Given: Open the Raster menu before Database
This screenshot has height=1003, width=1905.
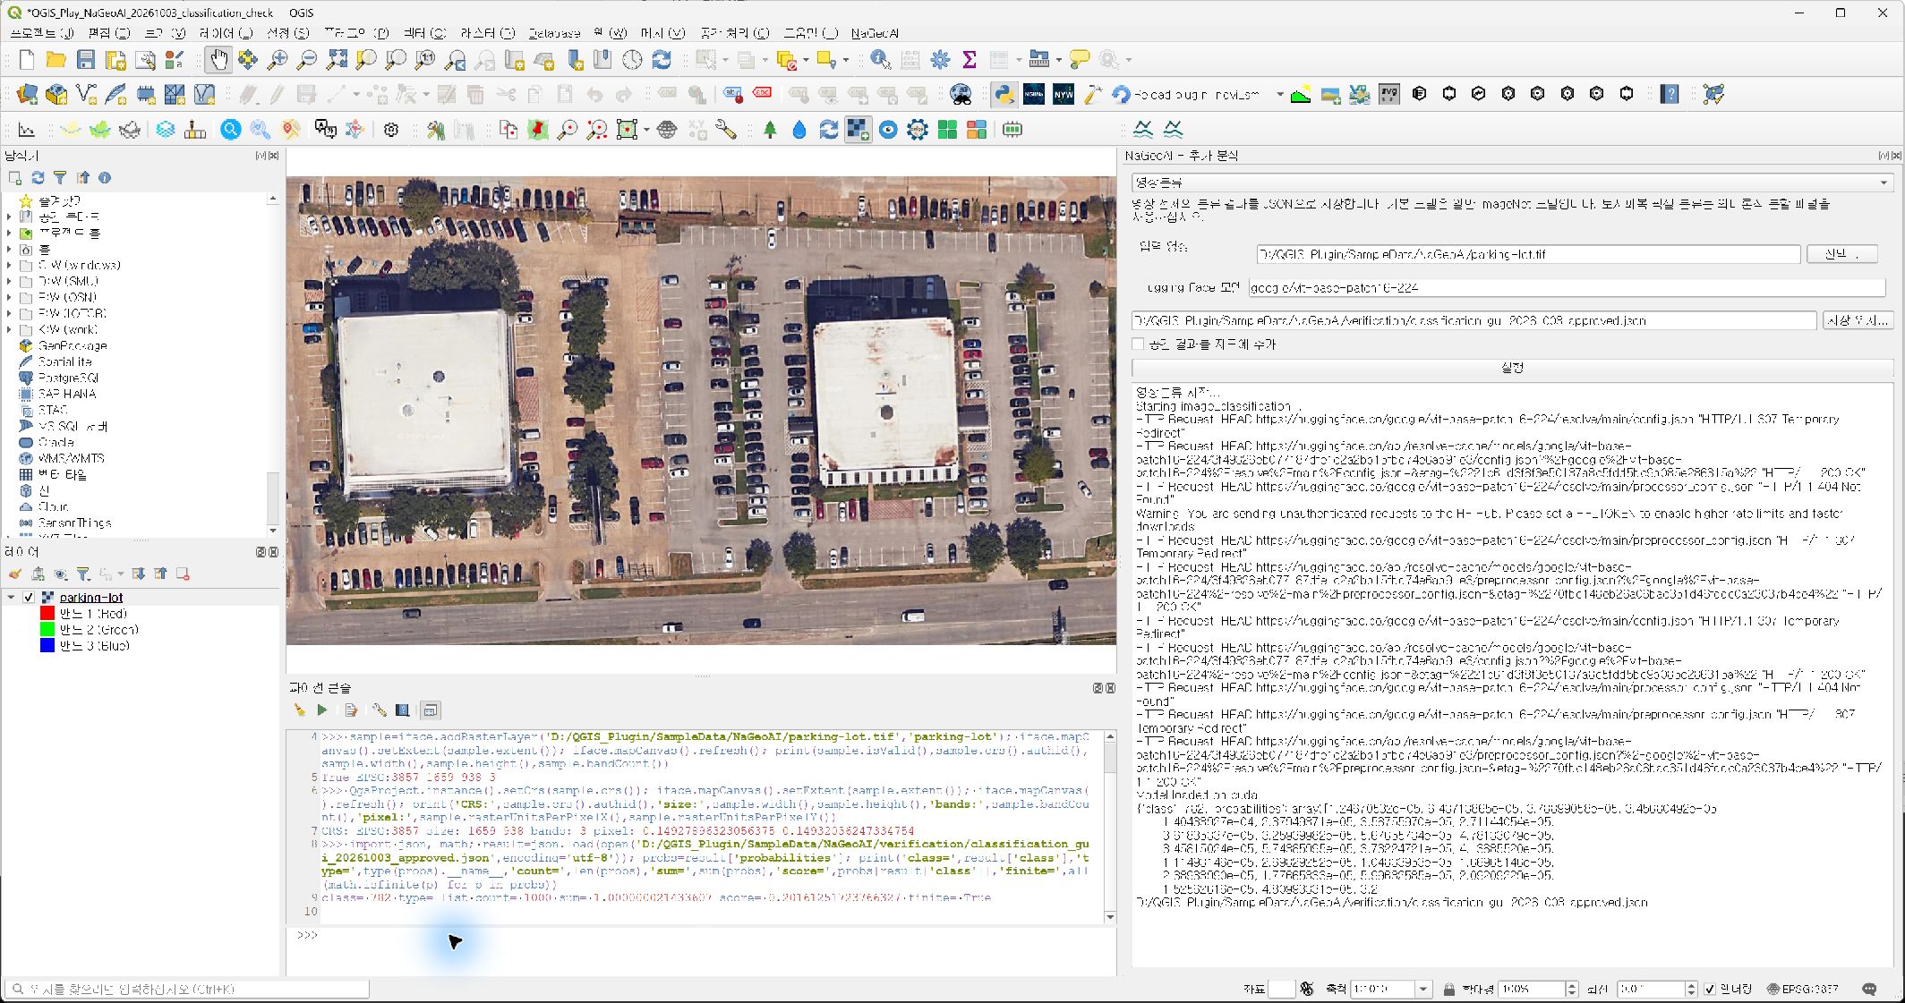Looking at the screenshot, I should (x=487, y=33).
